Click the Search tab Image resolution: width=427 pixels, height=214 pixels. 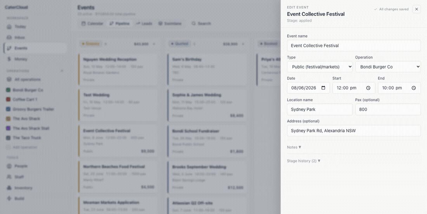click(x=201, y=24)
